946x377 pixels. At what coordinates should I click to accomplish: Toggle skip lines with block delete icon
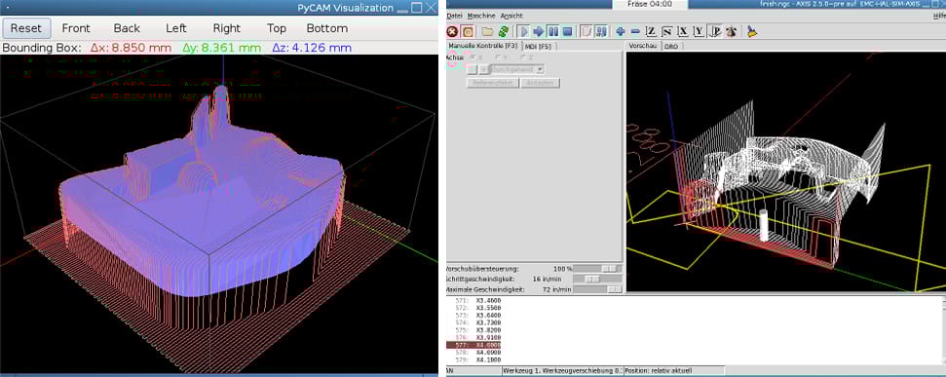[586, 31]
